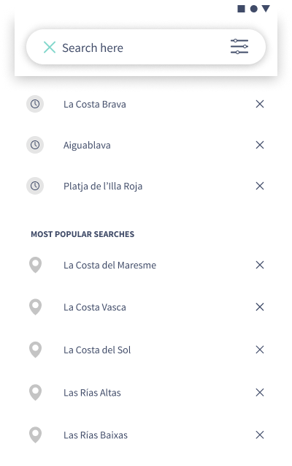Dismiss La Costa del Maresme suggestion
Image resolution: width=292 pixels, height=466 pixels.
coord(260,265)
